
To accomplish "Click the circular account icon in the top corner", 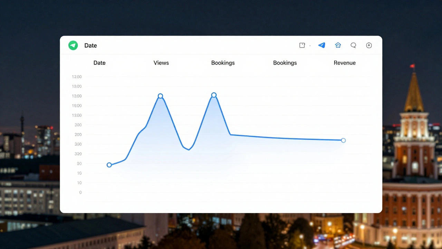I will tap(369, 45).
